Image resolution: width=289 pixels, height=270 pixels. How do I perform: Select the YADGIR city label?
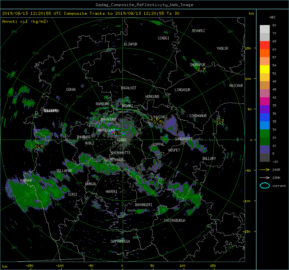222,48
